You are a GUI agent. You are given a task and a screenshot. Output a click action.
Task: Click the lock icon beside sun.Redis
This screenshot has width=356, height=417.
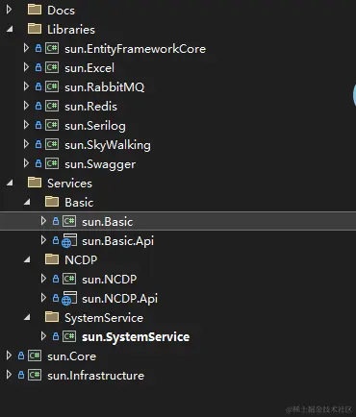click(38, 106)
